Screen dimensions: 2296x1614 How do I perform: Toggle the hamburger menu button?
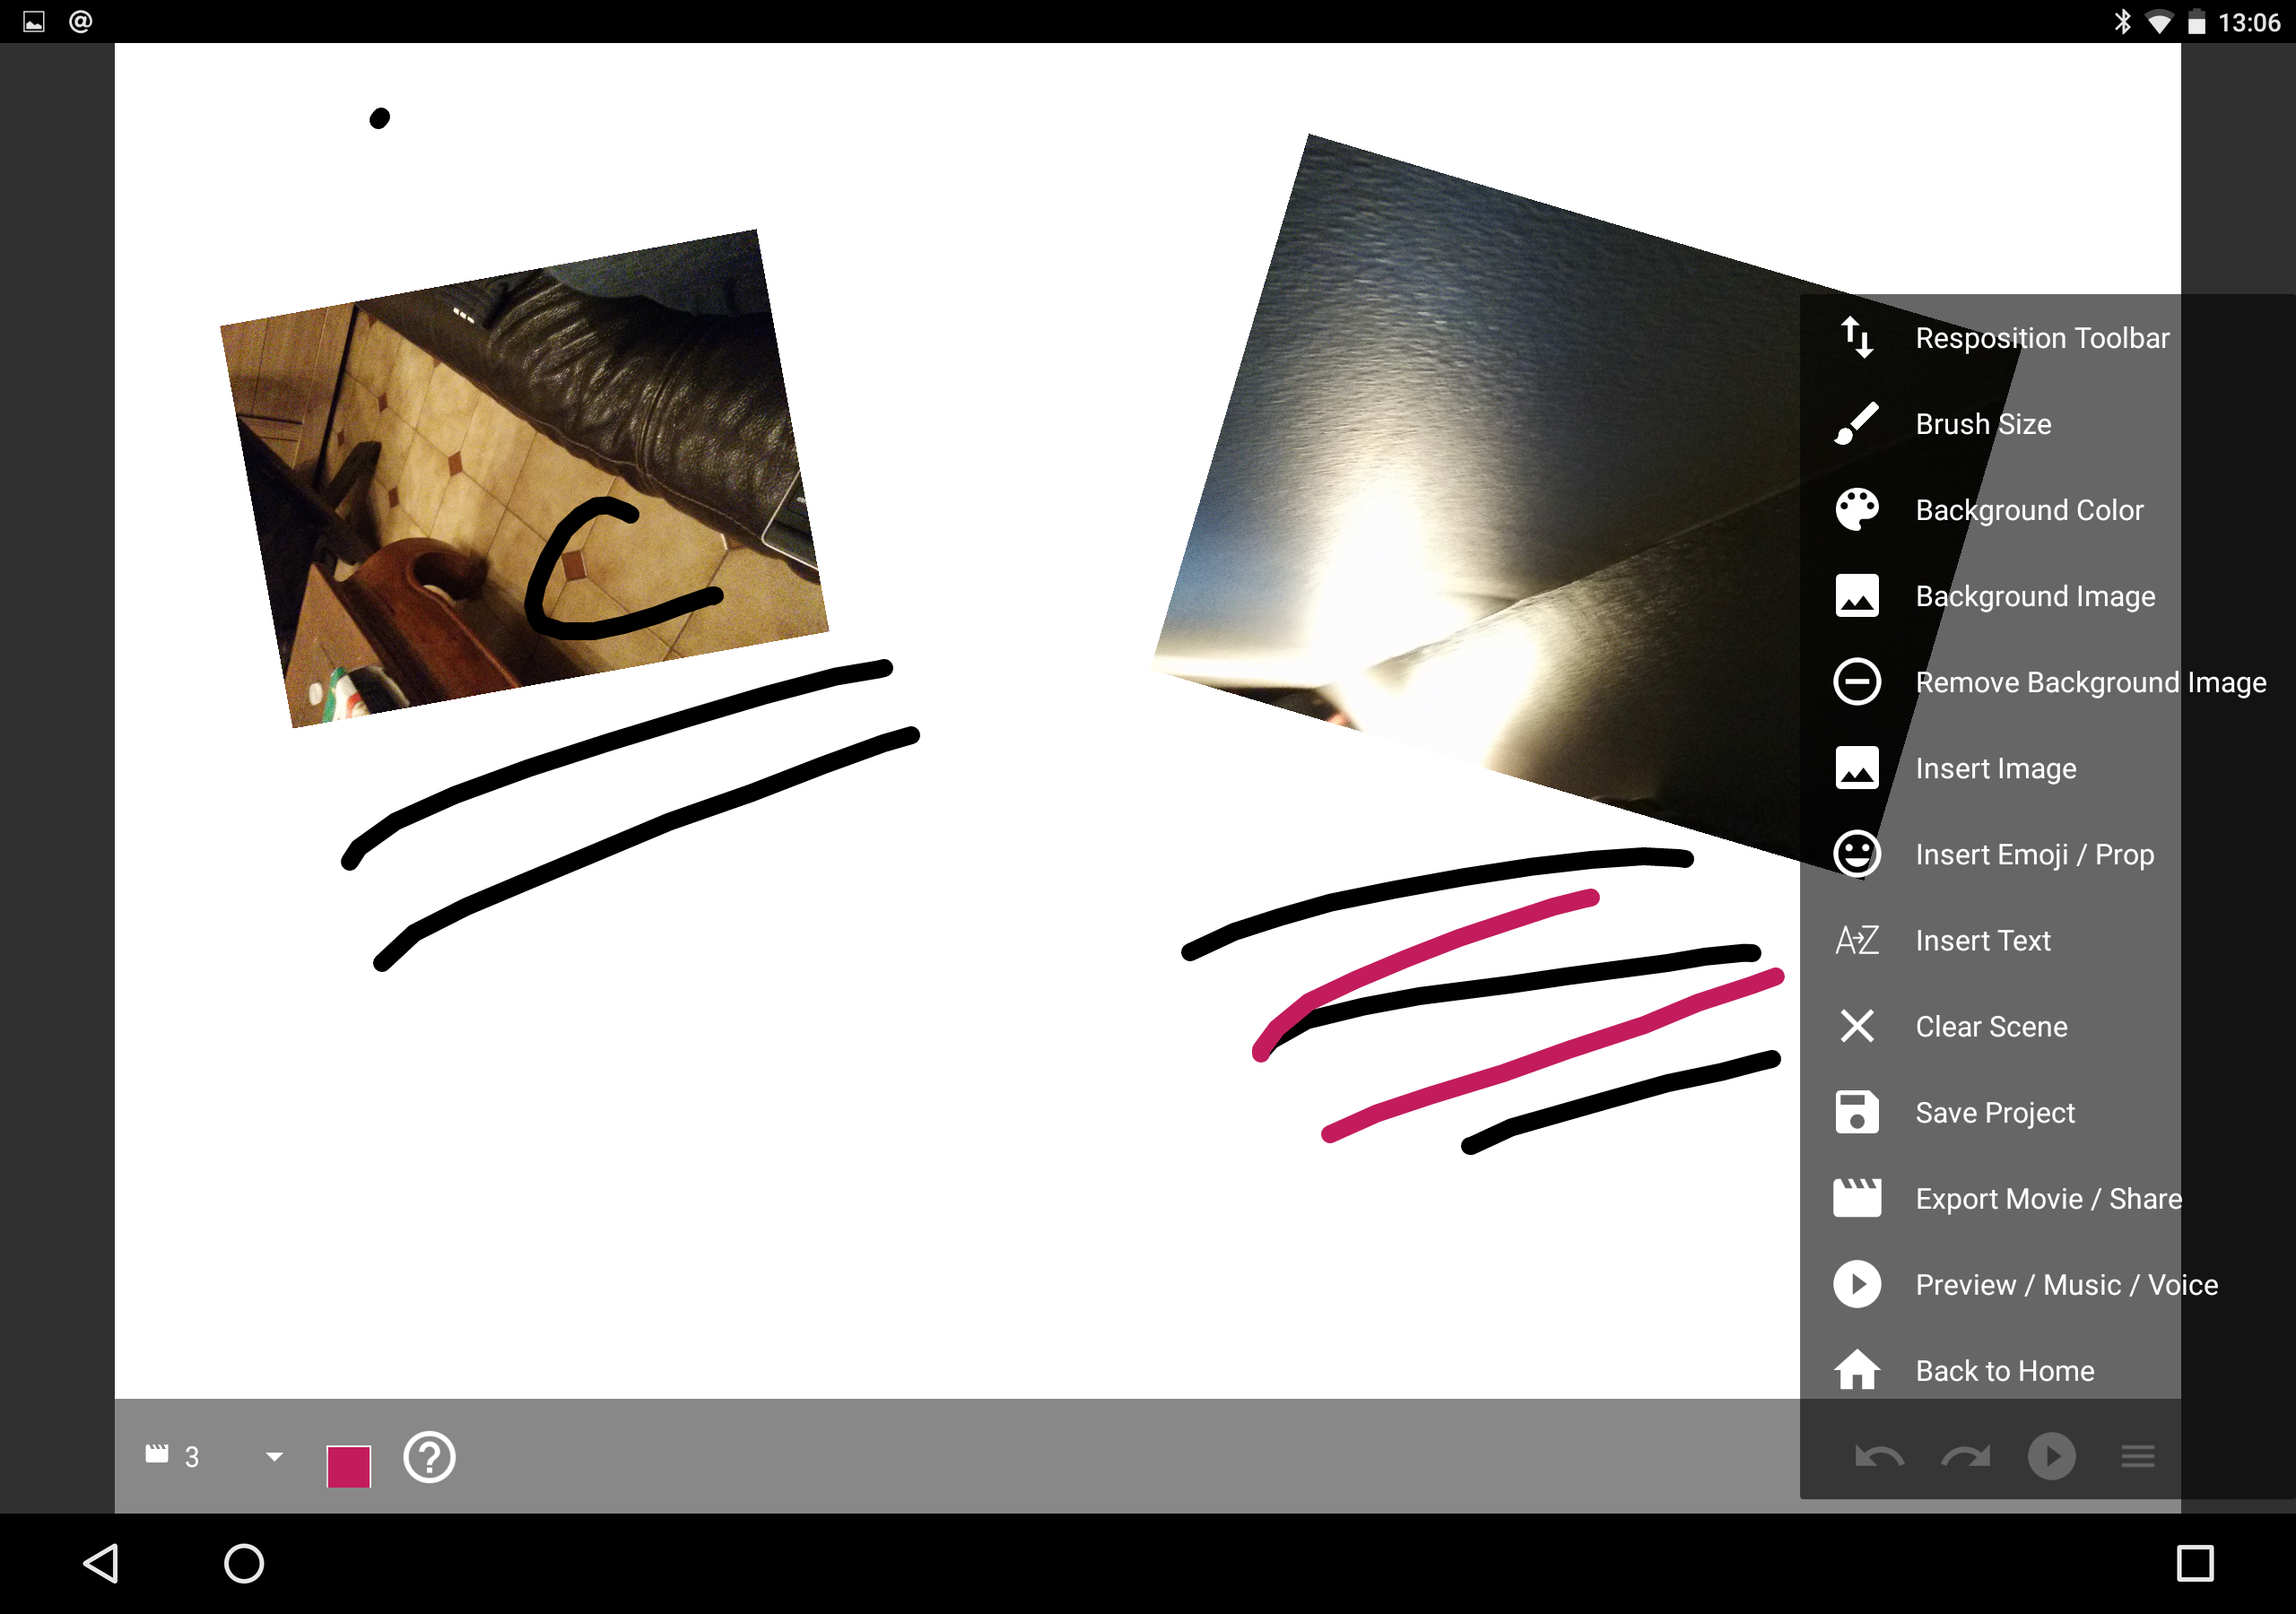(x=2137, y=1456)
